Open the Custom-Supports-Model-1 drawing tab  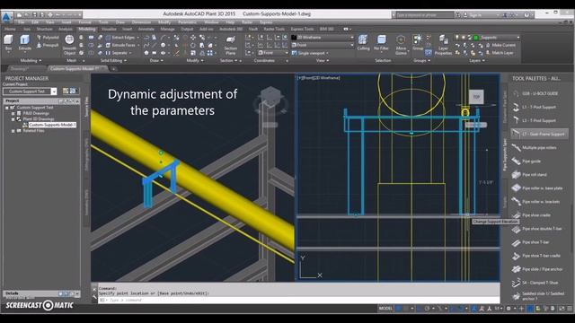(75, 68)
